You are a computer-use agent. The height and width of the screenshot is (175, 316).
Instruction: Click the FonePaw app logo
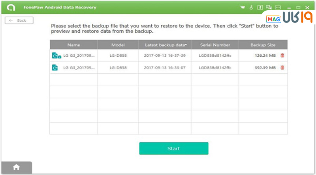8,7
